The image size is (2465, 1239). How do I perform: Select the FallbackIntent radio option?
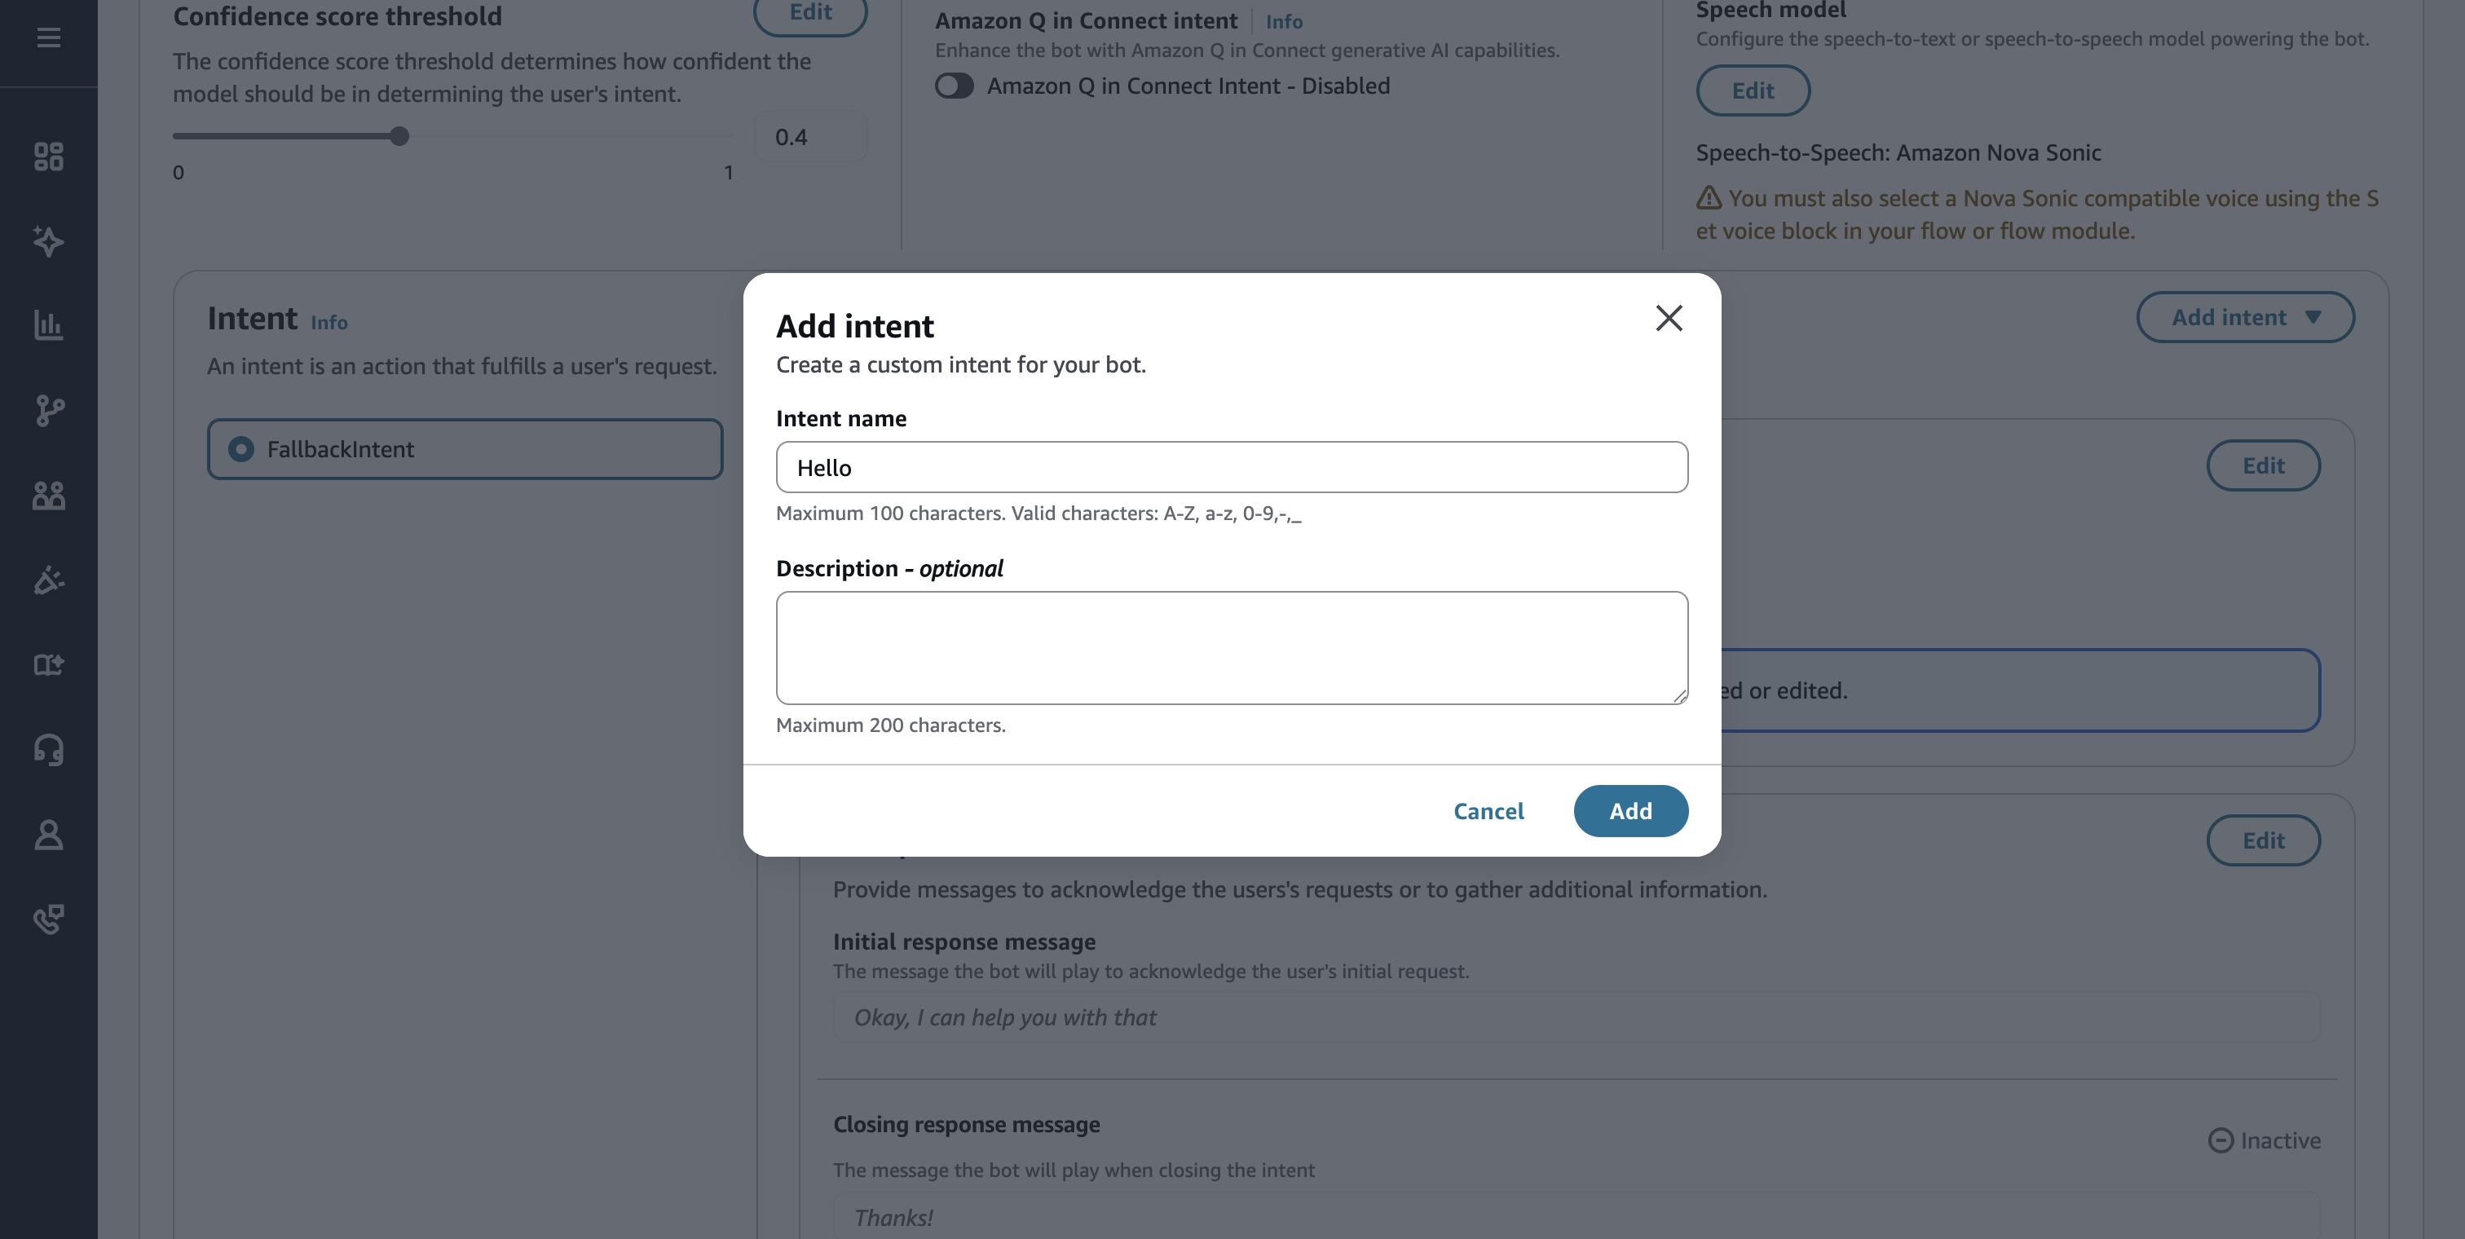click(x=241, y=448)
